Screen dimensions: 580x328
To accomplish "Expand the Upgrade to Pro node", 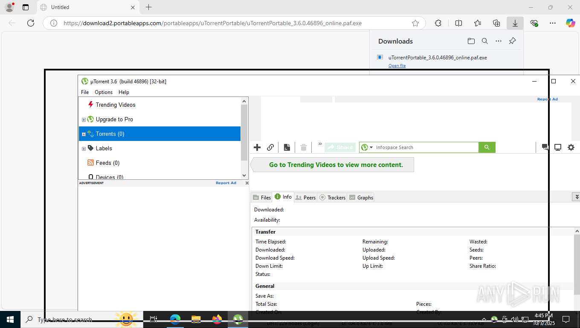I will coord(84,120).
